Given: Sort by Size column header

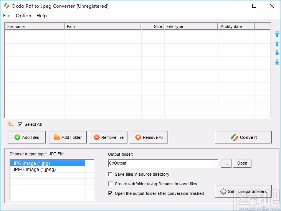Looking at the screenshot, I should [152, 26].
